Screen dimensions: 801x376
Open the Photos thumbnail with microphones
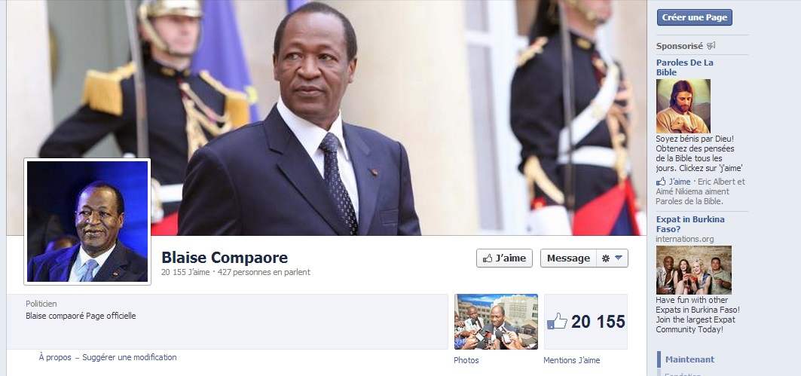tap(496, 322)
